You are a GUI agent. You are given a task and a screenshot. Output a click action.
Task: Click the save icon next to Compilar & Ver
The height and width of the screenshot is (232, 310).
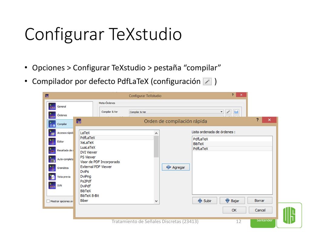236,112
